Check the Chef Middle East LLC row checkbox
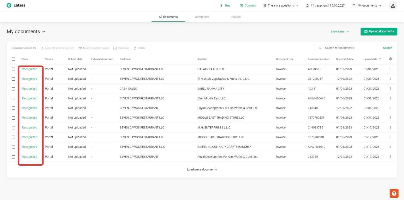Image resolution: width=404 pixels, height=200 pixels. coord(13,98)
